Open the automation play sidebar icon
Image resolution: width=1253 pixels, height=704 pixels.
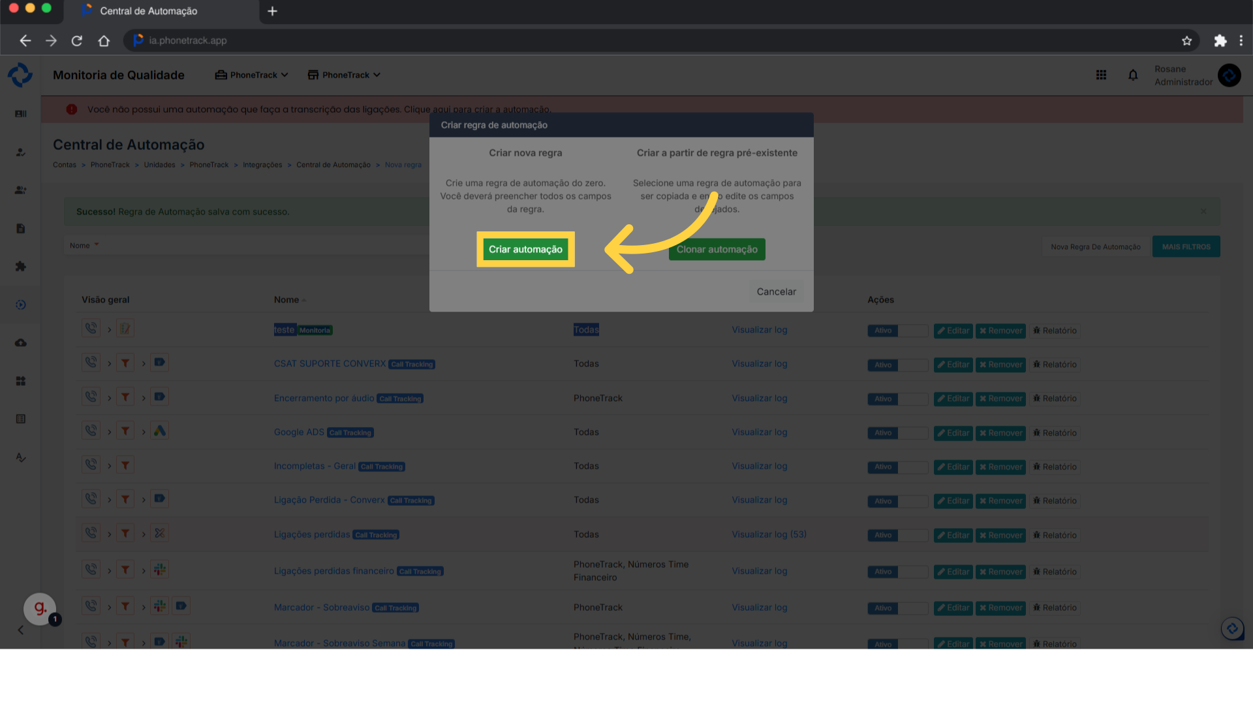21,304
